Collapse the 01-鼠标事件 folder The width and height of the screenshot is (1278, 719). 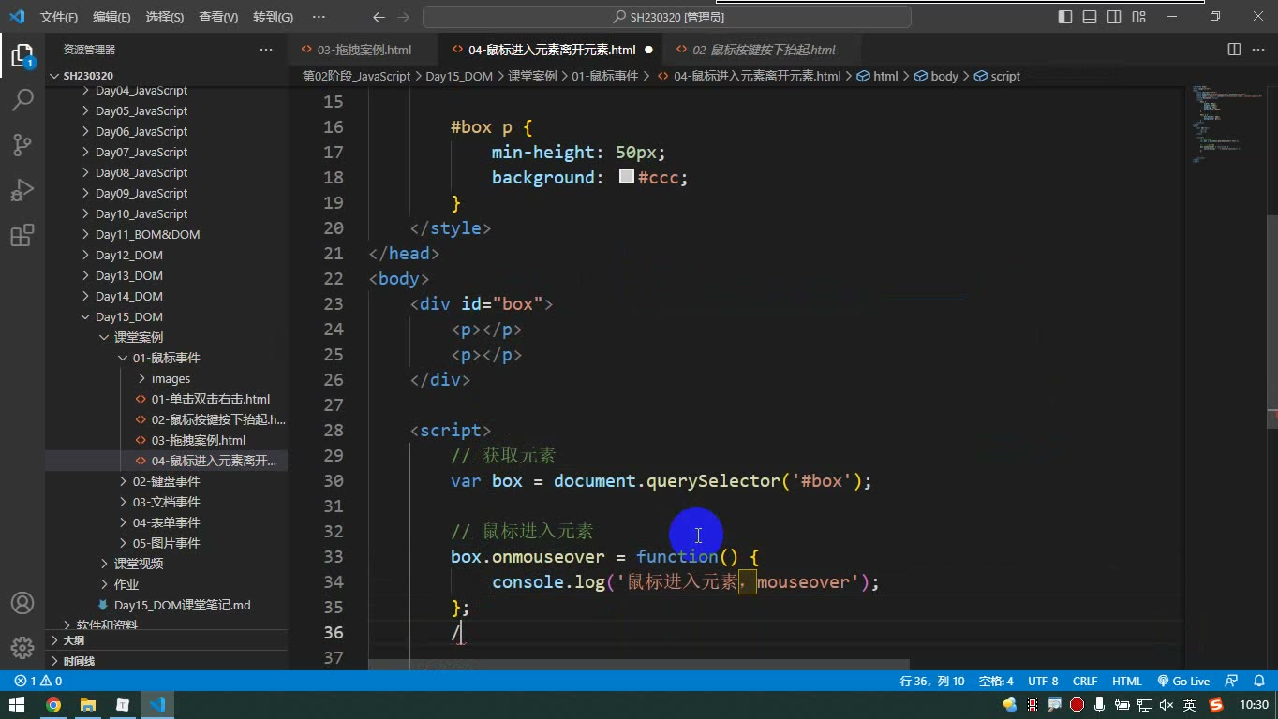point(166,358)
